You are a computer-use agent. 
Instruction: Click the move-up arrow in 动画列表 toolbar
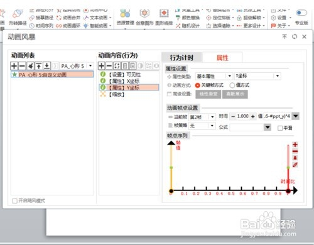pos(39,66)
